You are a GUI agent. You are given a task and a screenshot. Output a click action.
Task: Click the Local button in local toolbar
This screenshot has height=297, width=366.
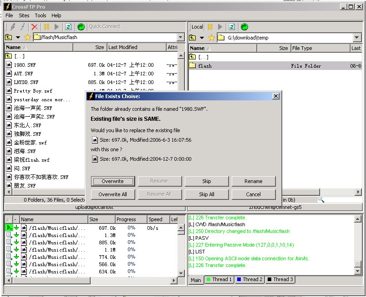(x=197, y=27)
